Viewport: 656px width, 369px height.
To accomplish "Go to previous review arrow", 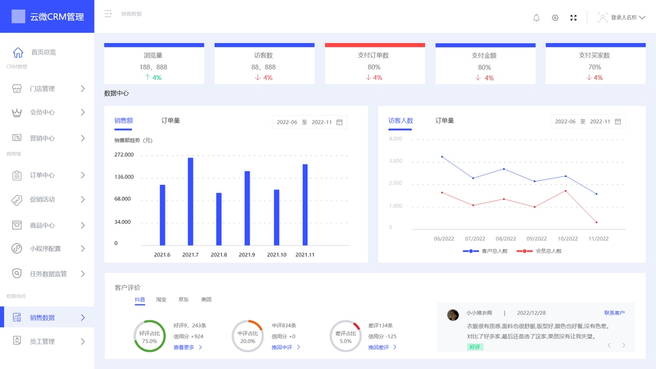I will point(609,345).
